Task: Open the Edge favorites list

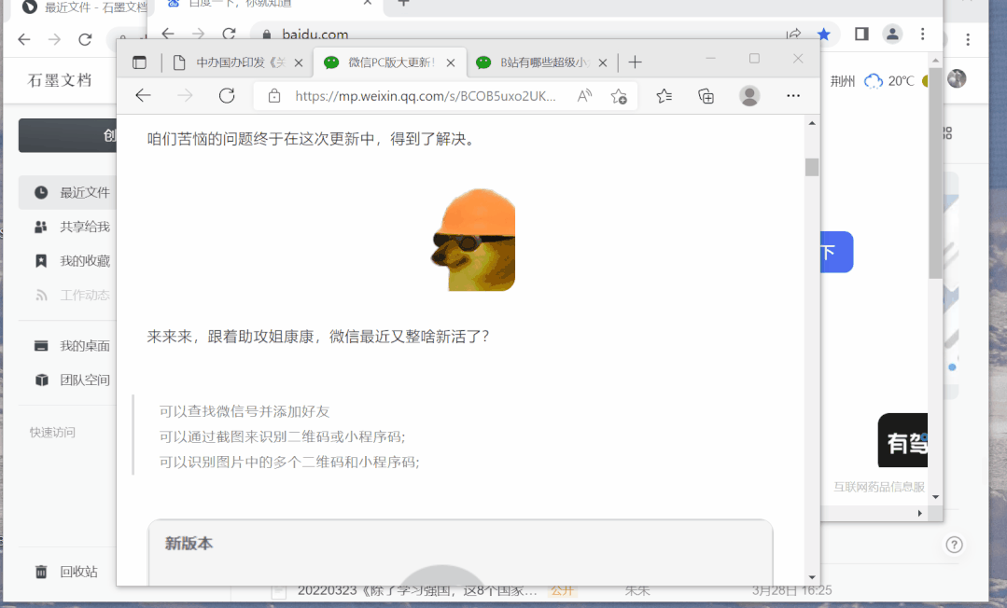Action: (664, 96)
